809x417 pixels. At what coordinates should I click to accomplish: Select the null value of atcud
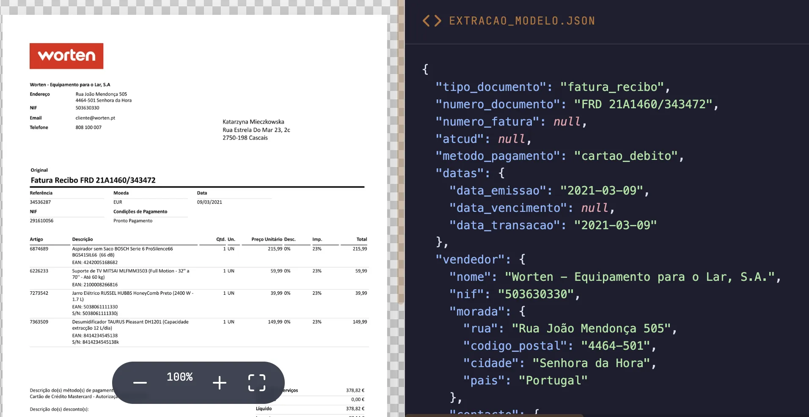(x=511, y=139)
